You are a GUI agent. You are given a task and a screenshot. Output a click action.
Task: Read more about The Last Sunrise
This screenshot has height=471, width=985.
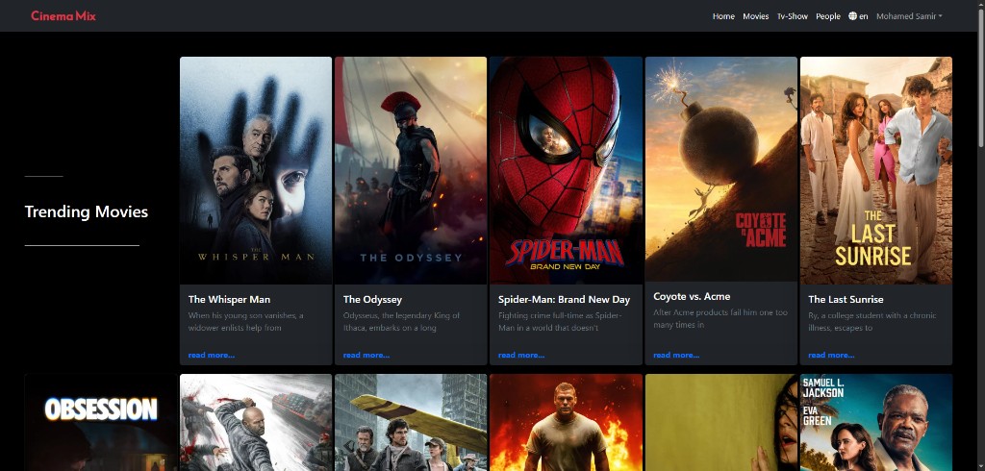tap(831, 355)
